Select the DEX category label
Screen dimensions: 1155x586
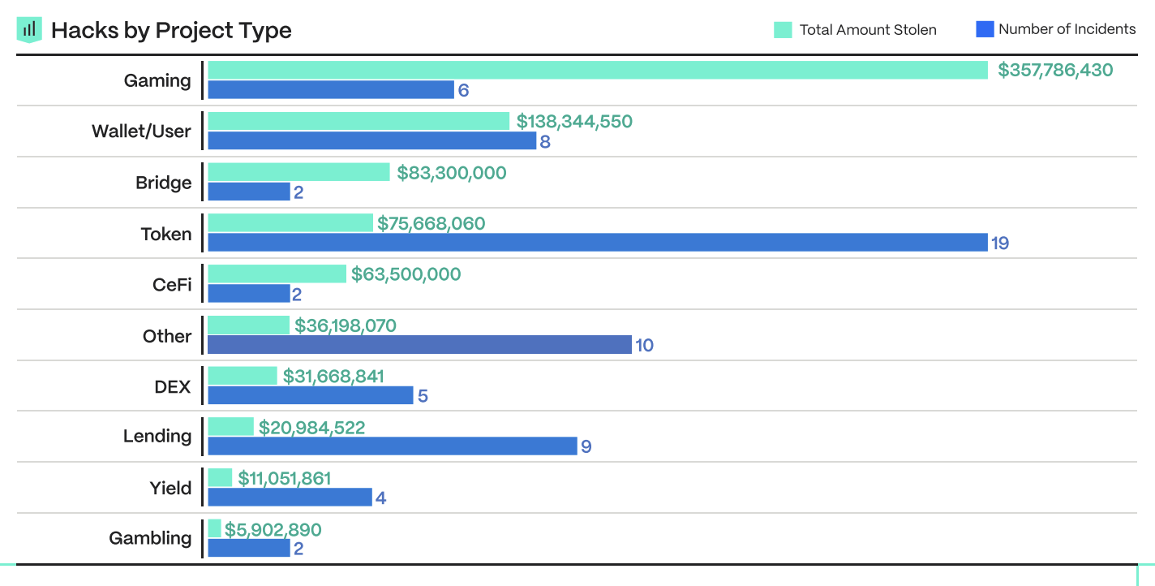coord(173,386)
